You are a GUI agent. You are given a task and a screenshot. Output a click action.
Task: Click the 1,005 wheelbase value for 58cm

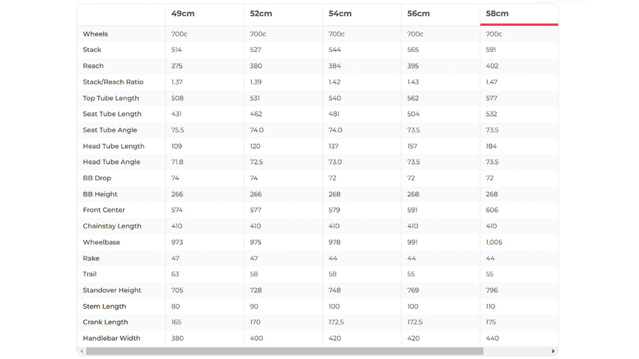coord(494,242)
